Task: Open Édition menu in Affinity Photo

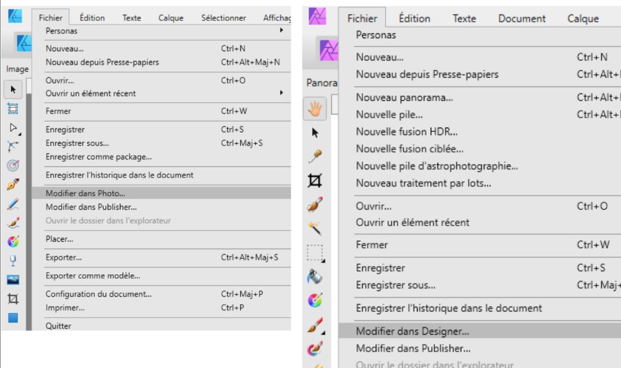Action: click(414, 18)
